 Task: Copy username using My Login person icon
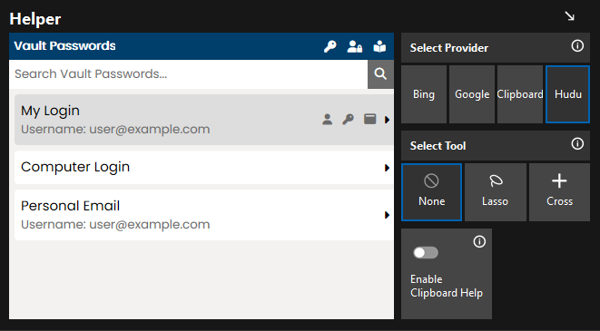point(327,120)
